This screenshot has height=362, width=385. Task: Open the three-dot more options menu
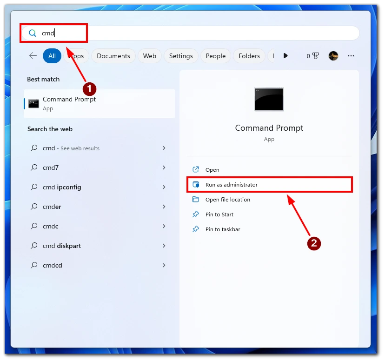click(351, 56)
